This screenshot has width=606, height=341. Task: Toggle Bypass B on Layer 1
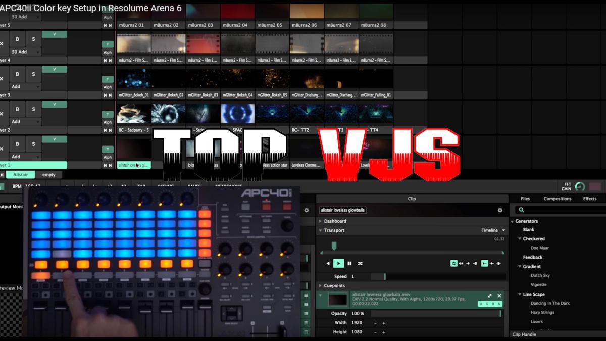[17, 143]
